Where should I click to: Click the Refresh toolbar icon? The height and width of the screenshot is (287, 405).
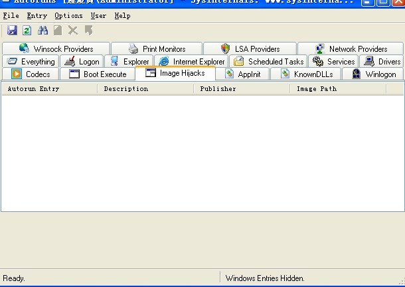(x=27, y=31)
